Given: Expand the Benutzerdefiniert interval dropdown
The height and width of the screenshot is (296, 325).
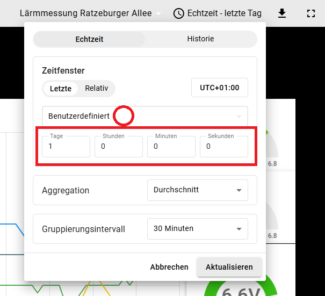Looking at the screenshot, I should pyautogui.click(x=145, y=116).
